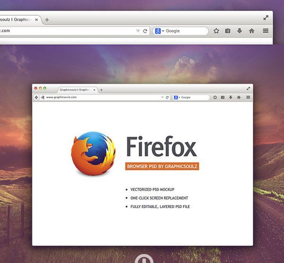Image resolution: width=284 pixels, height=263 pixels.
Task: Open bookmarks list icon in top window
Action: point(228,31)
